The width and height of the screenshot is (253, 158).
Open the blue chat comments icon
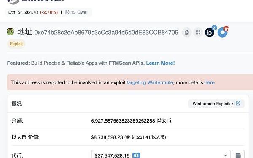(222, 33)
